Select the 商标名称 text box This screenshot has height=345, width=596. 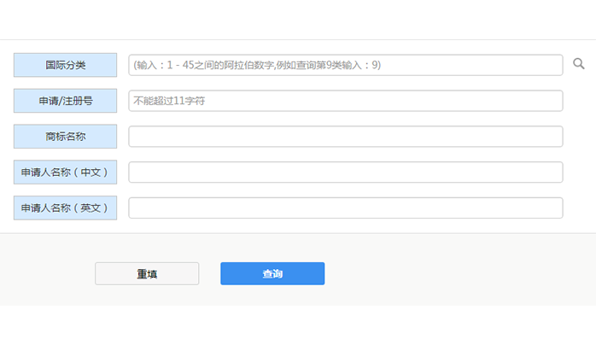(346, 137)
